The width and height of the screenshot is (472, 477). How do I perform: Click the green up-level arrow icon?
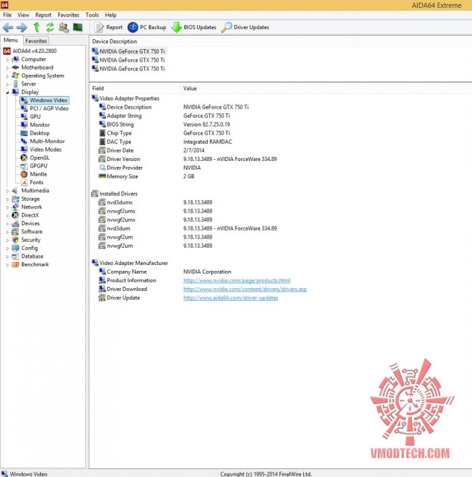36,27
